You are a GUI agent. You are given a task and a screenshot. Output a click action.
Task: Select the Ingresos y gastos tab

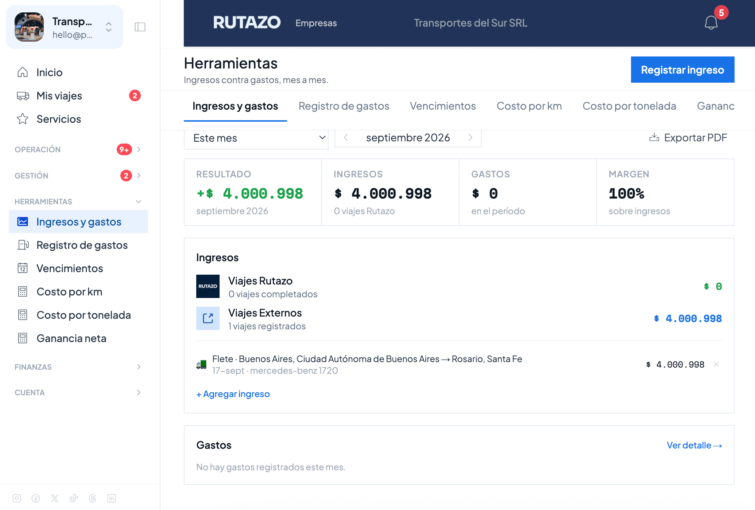point(235,106)
